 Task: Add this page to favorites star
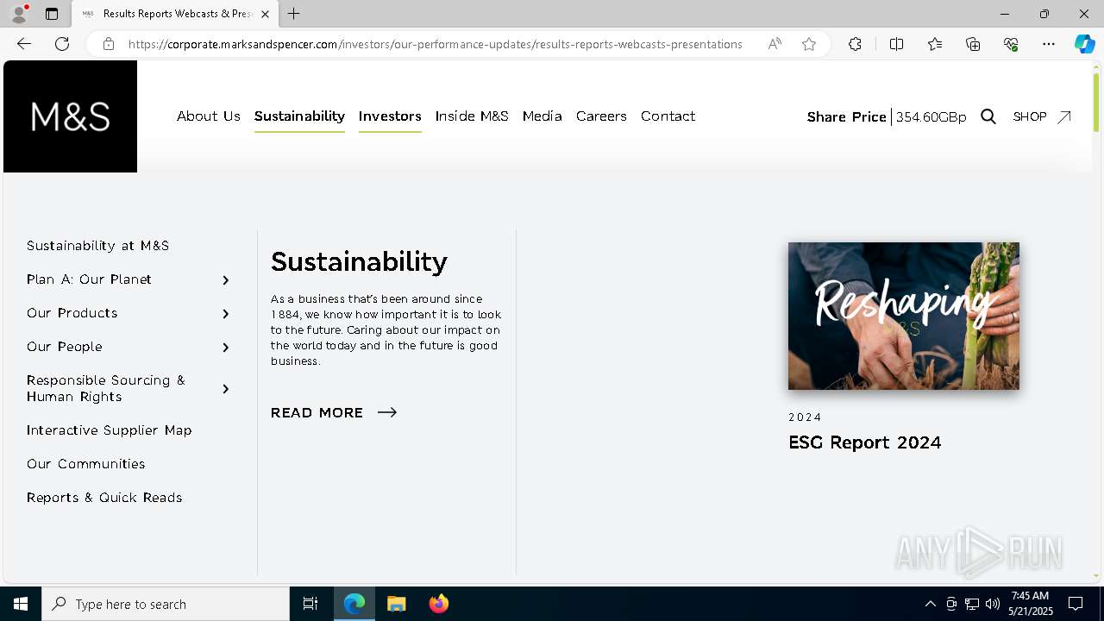point(809,44)
